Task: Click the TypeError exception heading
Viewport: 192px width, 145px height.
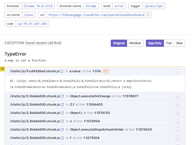Action: tap(15, 54)
